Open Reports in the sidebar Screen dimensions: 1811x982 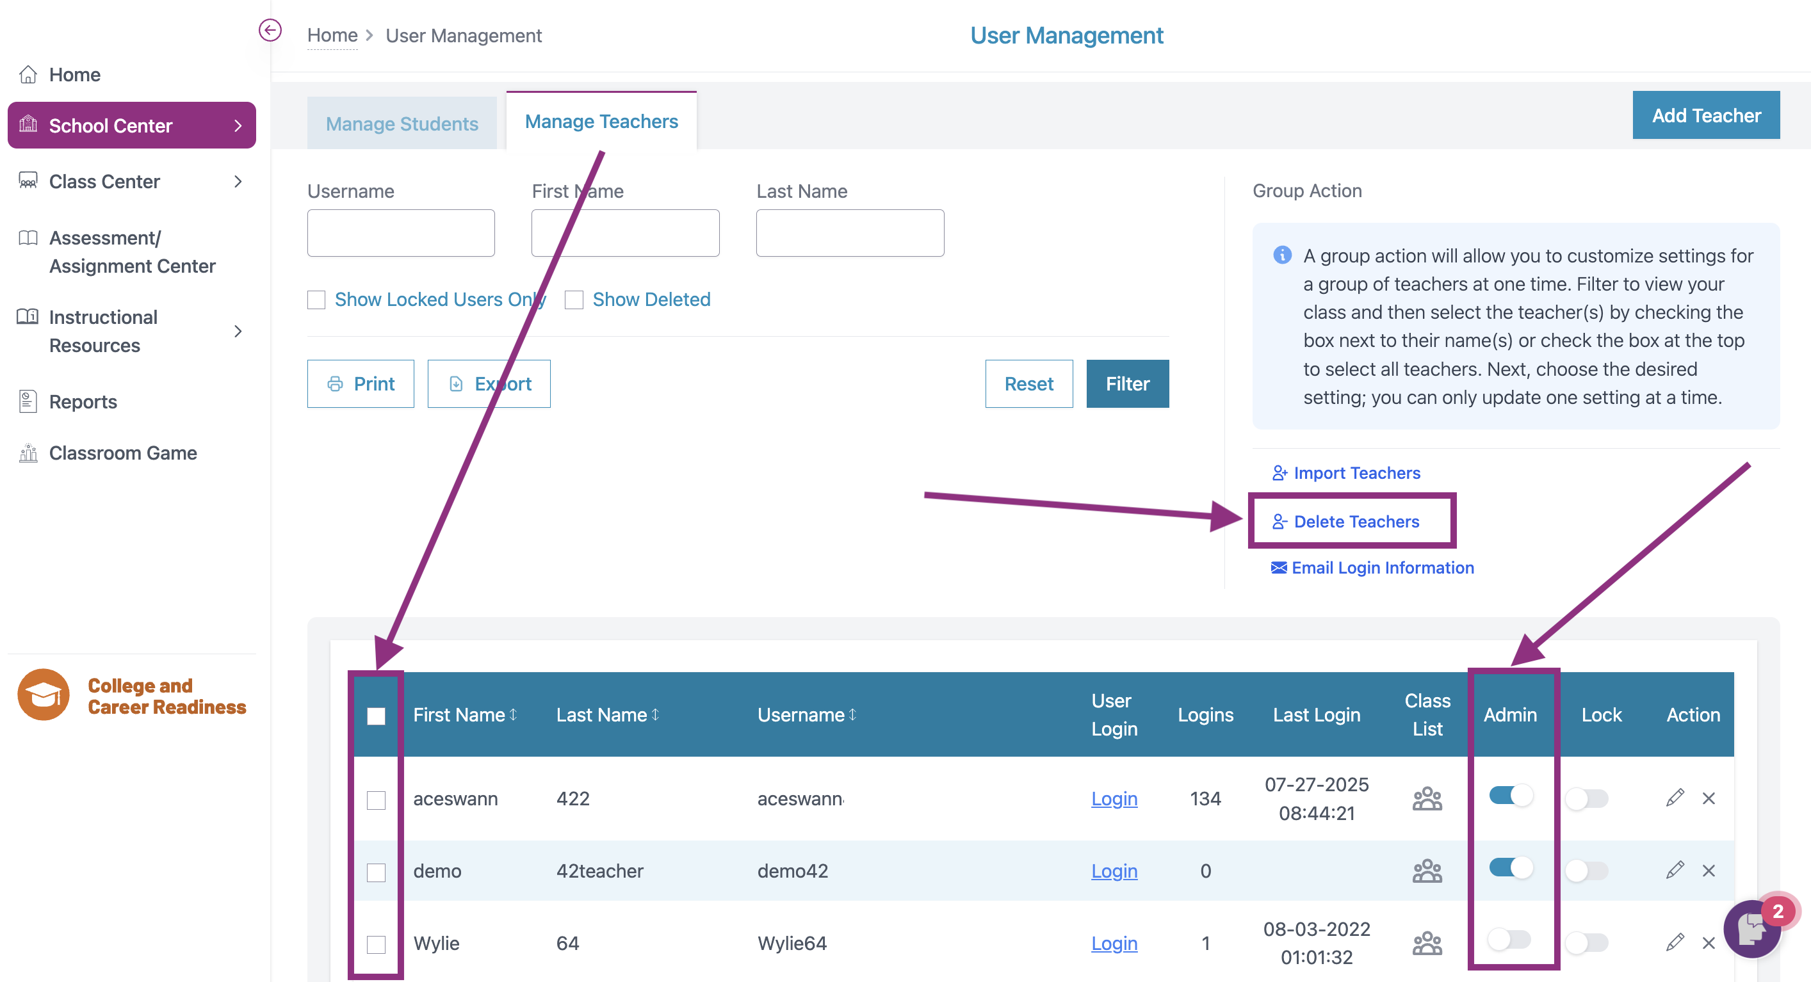(x=82, y=401)
